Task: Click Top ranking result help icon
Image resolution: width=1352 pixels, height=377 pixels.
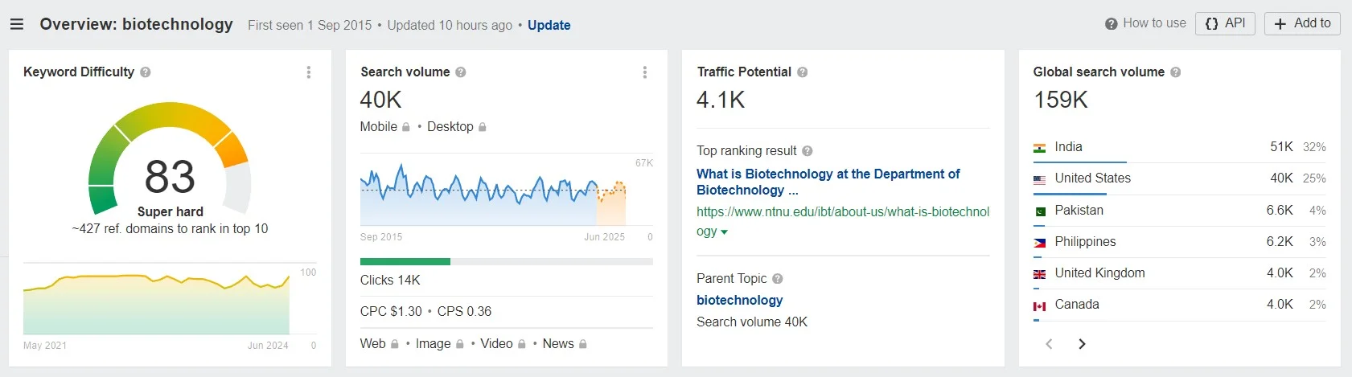Action: point(808,151)
